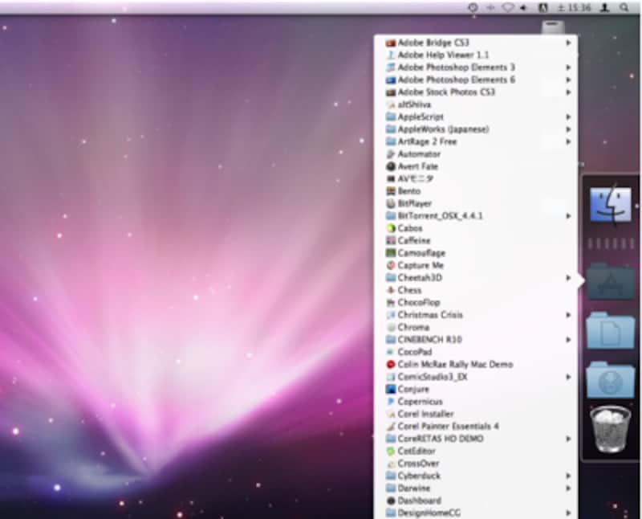Expand BitTorrent_OSX_4.4.1 submenu arrow
Screen dimensions: 642x519
(x=568, y=216)
